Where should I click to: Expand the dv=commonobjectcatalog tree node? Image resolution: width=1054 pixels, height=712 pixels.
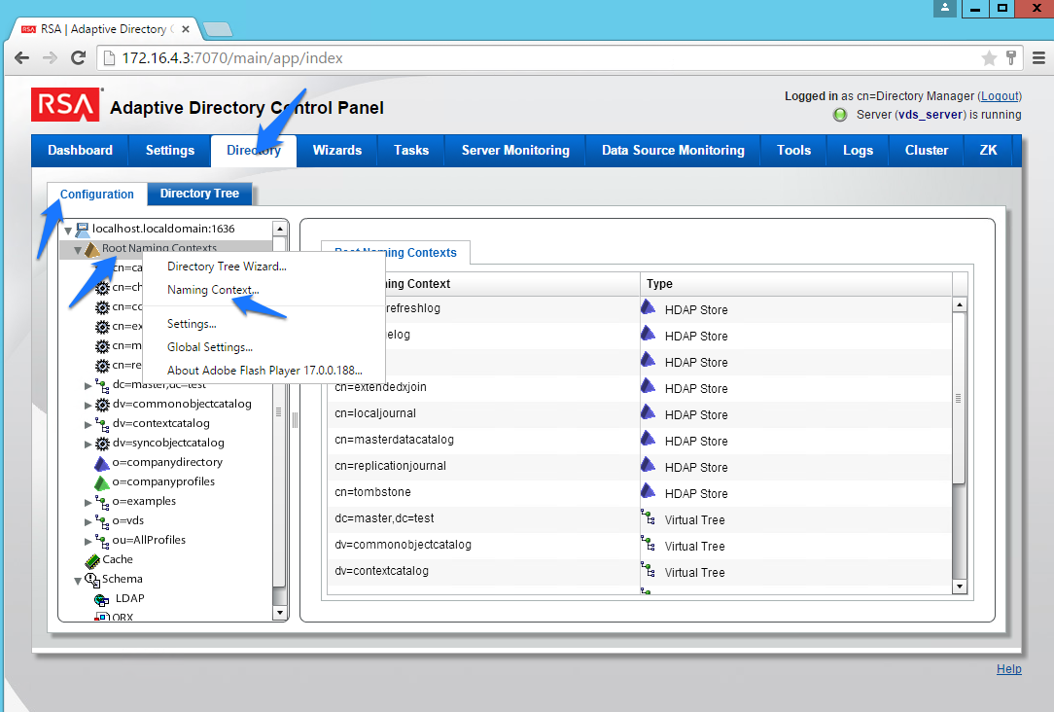pos(88,406)
